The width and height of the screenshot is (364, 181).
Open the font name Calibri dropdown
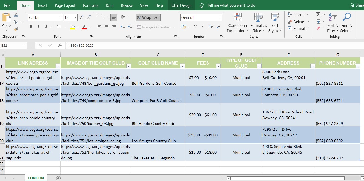point(61,17)
